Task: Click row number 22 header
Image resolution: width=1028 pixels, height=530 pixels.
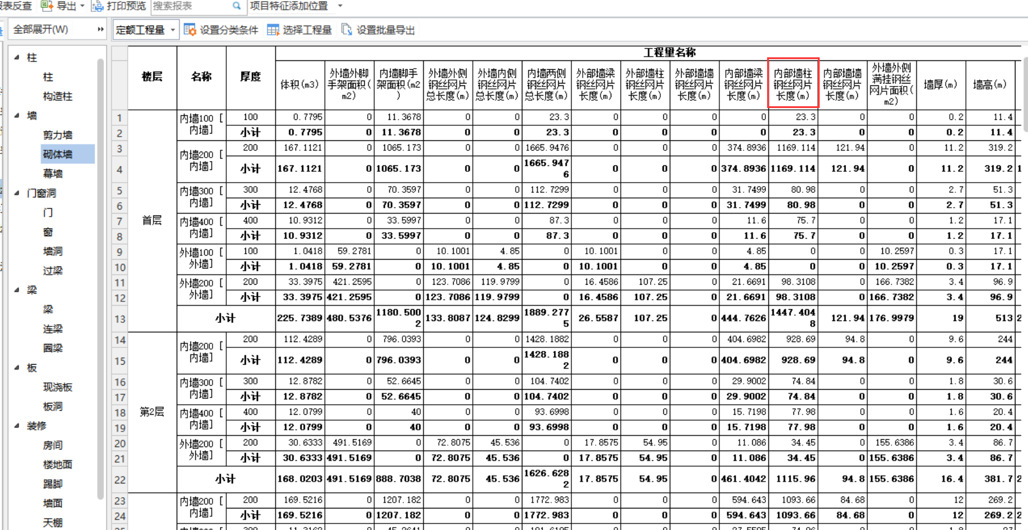Action: [119, 480]
